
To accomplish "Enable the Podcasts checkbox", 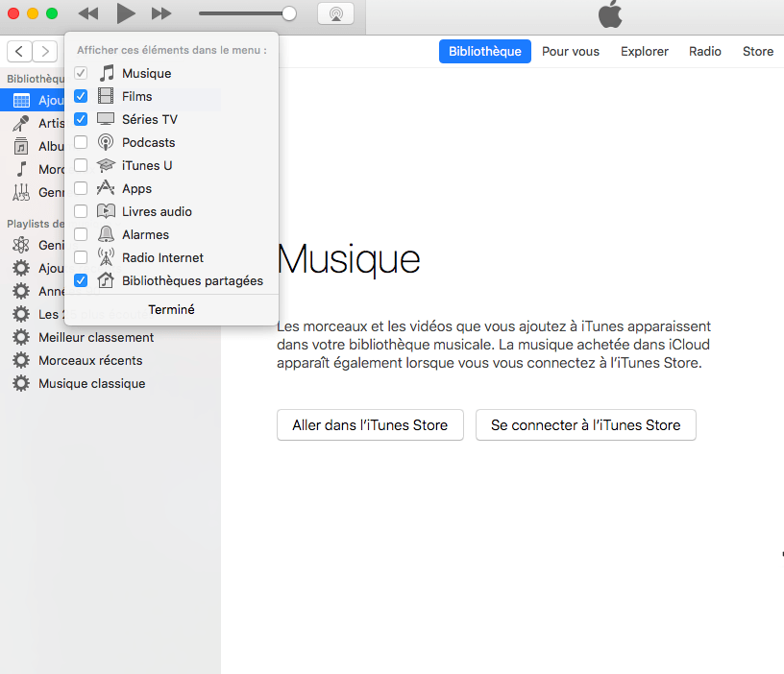I will (81, 142).
